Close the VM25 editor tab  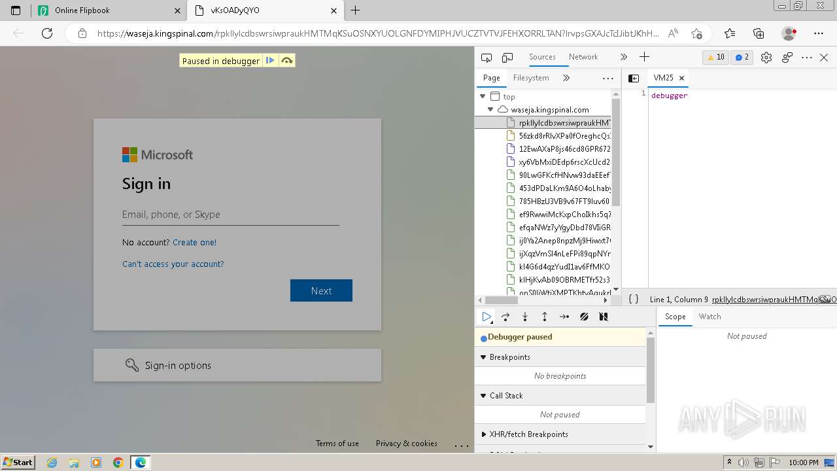click(681, 78)
